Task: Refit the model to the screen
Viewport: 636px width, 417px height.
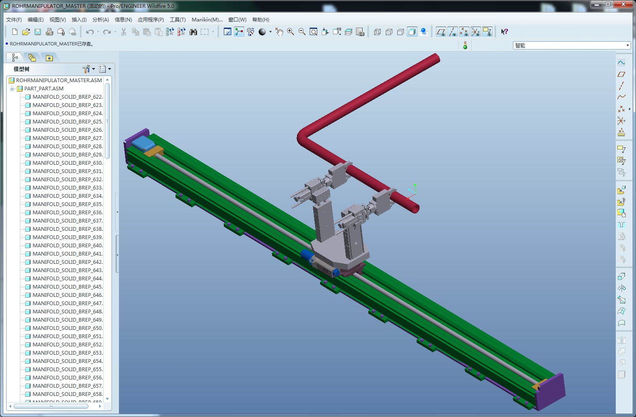Action: (x=313, y=32)
